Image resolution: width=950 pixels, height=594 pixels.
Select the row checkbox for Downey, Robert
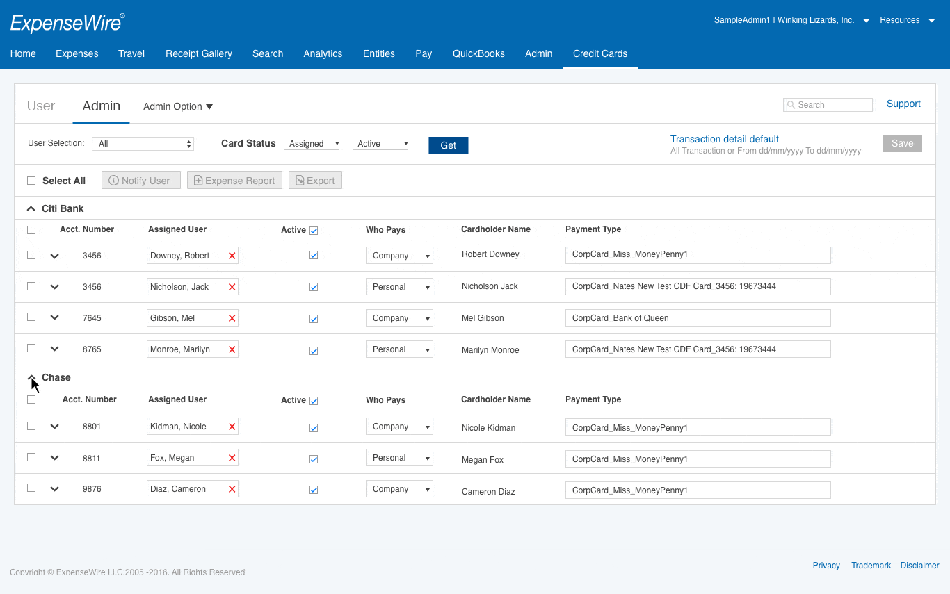coord(31,255)
